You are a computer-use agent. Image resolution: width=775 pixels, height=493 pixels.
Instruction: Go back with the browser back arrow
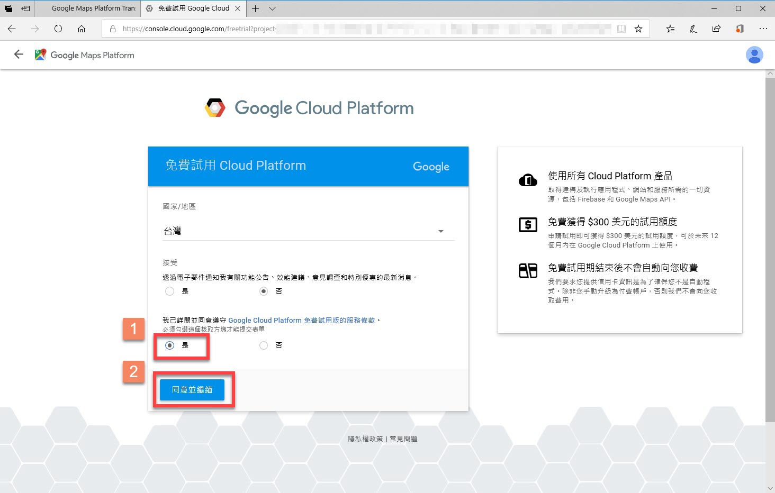tap(12, 29)
